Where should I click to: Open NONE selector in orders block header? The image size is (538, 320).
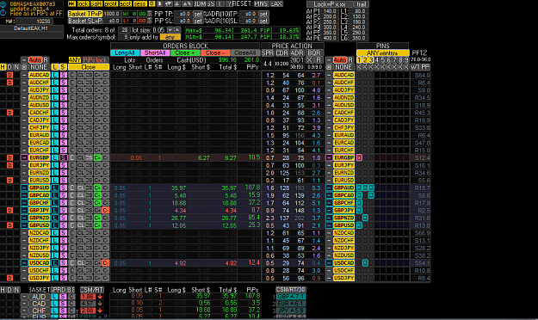point(39,67)
